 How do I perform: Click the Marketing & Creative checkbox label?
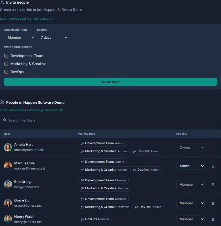coord(28,64)
